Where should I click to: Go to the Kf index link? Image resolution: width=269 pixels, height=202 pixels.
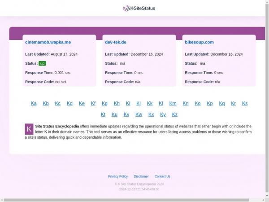pos(93,103)
